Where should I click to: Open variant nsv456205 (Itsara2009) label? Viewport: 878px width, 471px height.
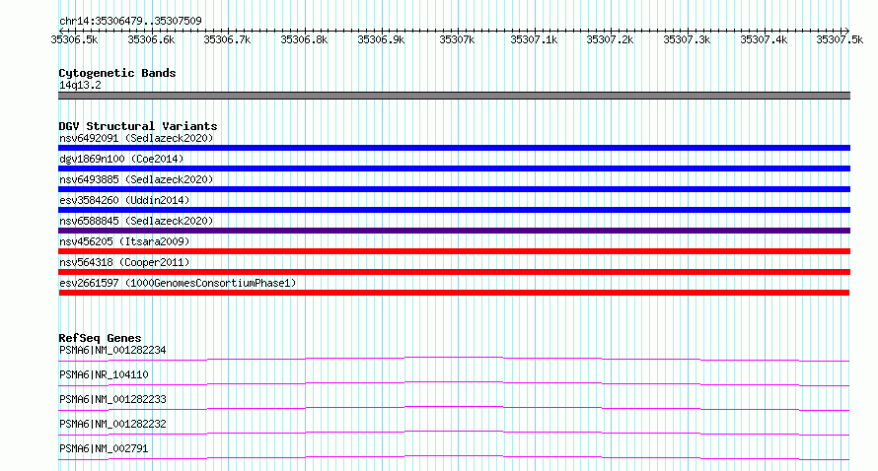click(124, 241)
